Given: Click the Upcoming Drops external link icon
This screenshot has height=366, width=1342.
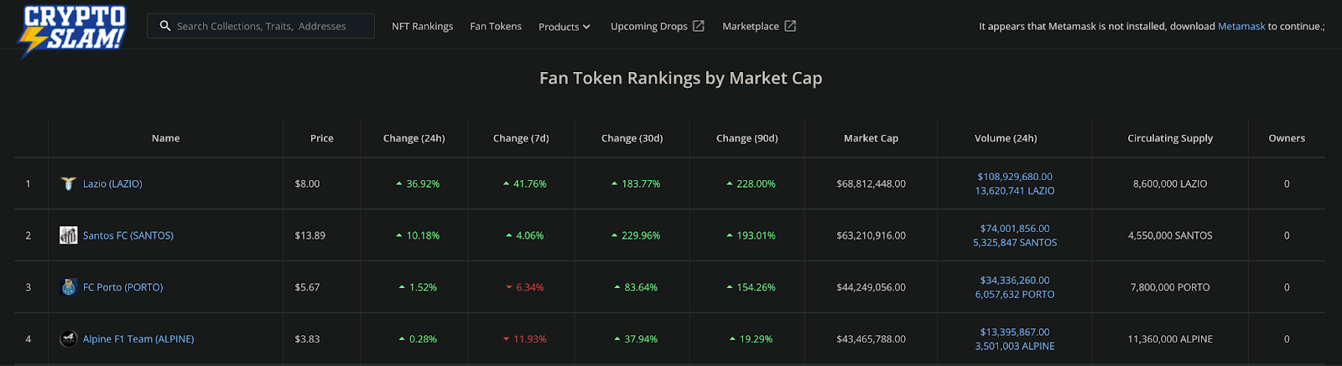Looking at the screenshot, I should pyautogui.click(x=698, y=26).
